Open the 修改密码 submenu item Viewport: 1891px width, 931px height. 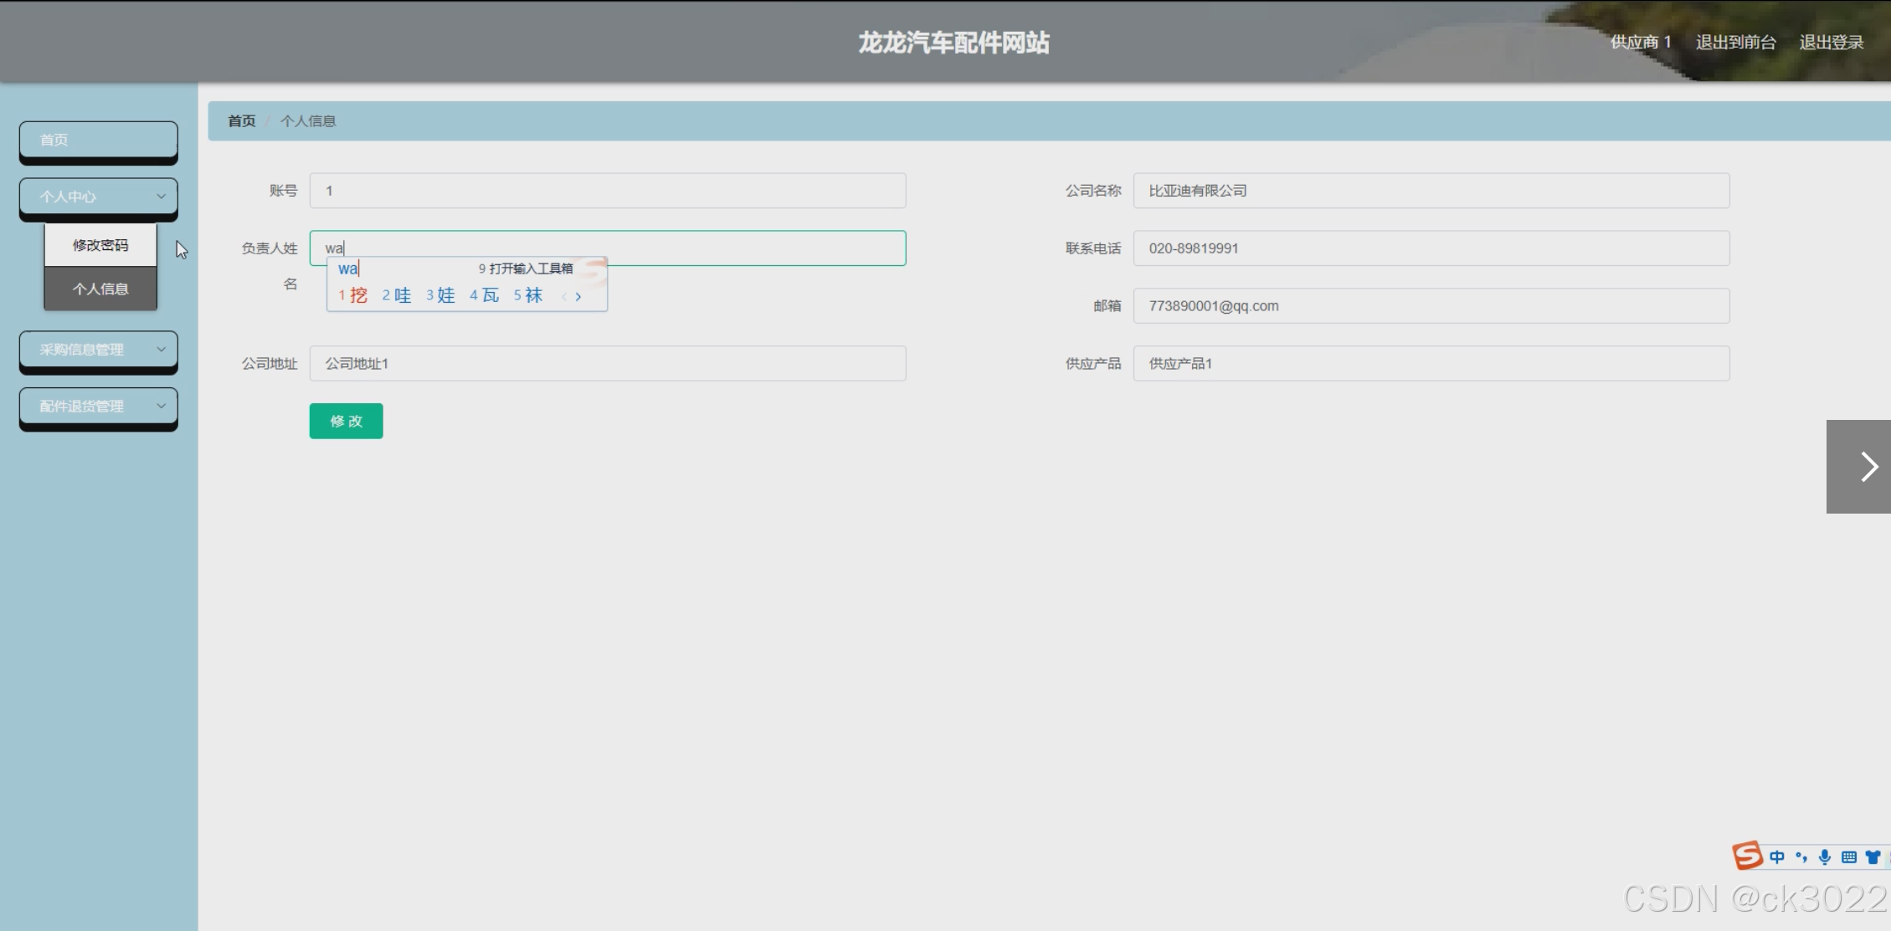pos(100,245)
